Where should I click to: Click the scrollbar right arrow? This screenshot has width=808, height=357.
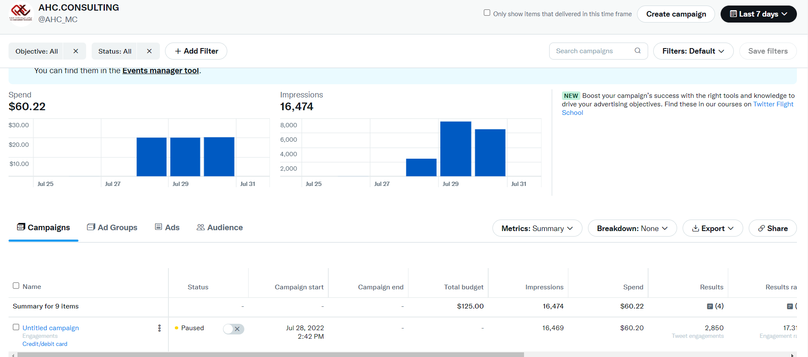click(792, 354)
